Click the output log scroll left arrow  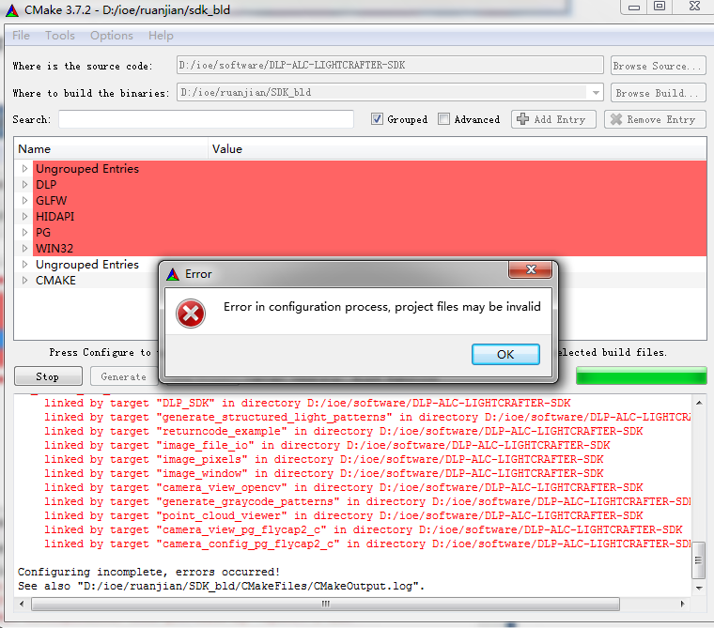coord(22,604)
